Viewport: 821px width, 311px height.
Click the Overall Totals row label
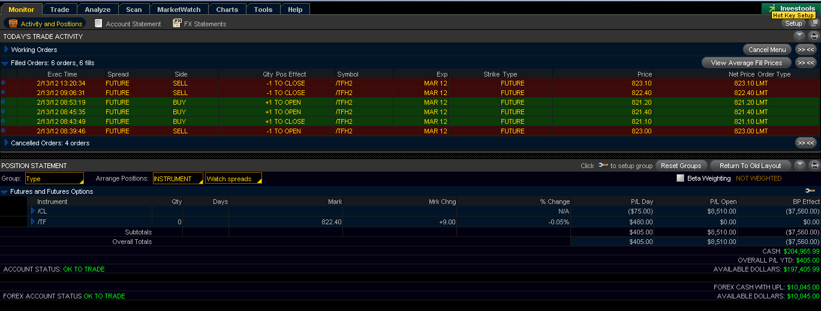(132, 242)
